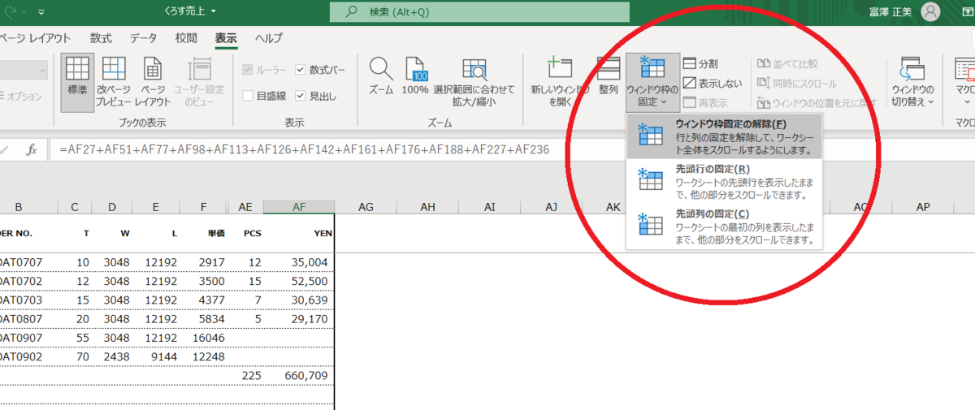
Task: Click cell with value 29,170
Action: 298,319
